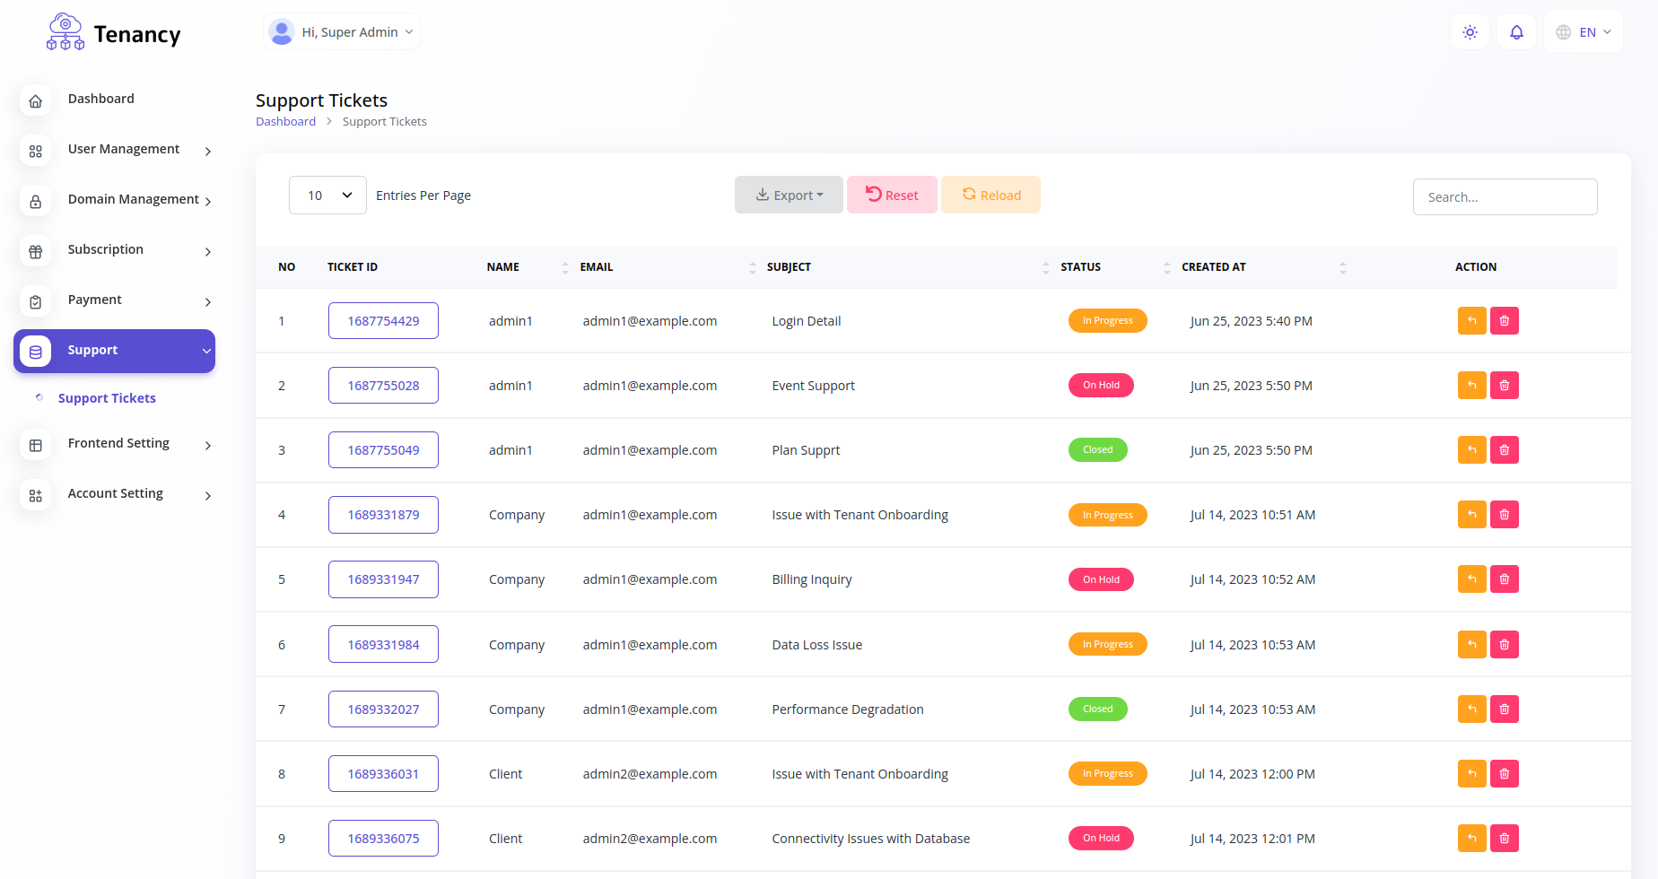Image resolution: width=1658 pixels, height=879 pixels.
Task: Click the Export button
Action: click(x=789, y=195)
